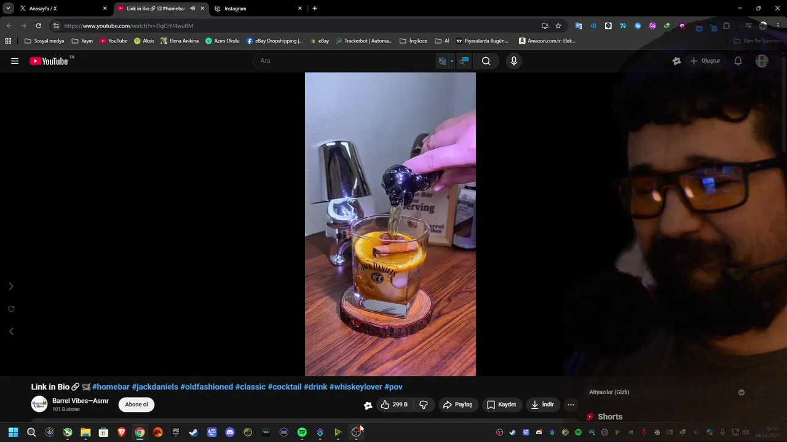Image resolution: width=787 pixels, height=442 pixels.
Task: Click the #jackdaniels hashtag link
Action: pos(155,387)
